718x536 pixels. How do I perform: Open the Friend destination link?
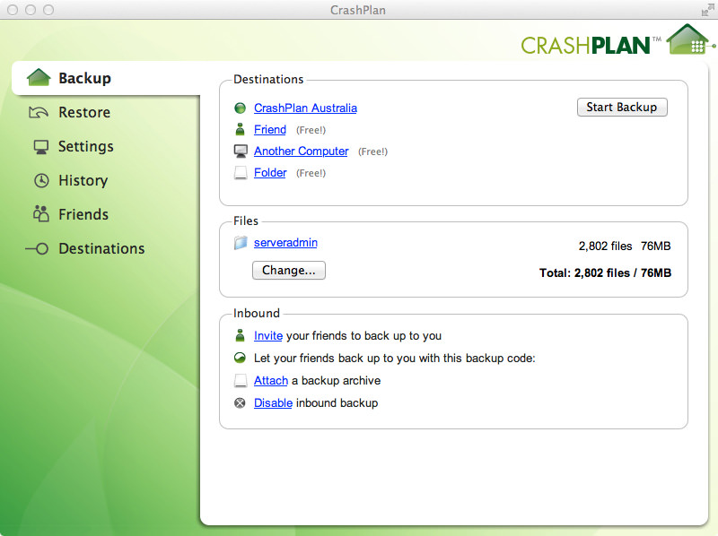[x=270, y=129]
